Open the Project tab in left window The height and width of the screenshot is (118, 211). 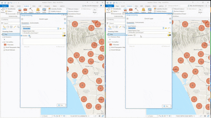[x=4, y=6]
